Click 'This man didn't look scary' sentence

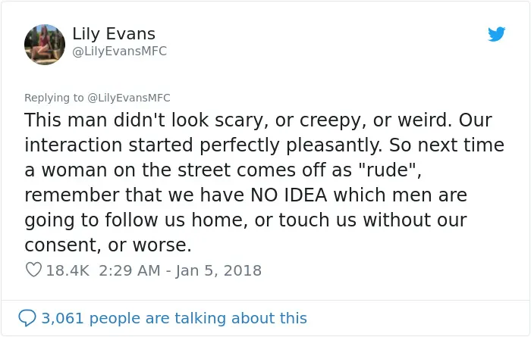143,120
